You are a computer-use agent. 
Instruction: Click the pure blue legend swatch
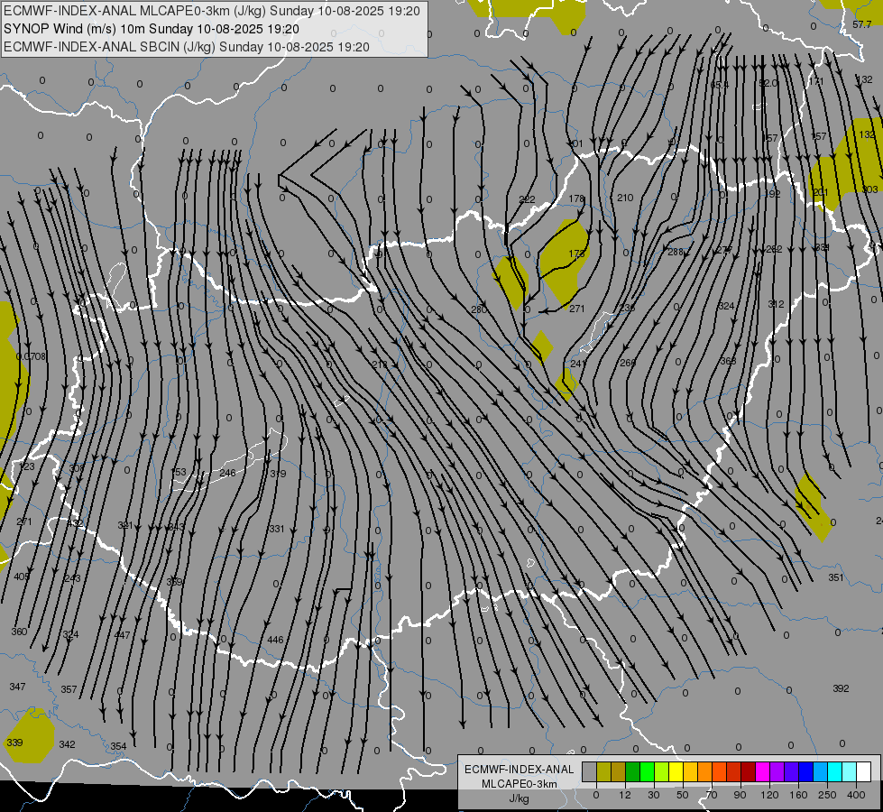805,771
